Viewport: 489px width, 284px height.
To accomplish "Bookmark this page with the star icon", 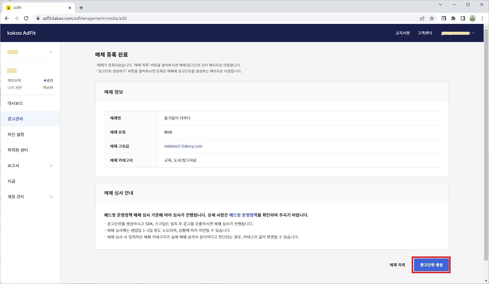I will pos(432,18).
